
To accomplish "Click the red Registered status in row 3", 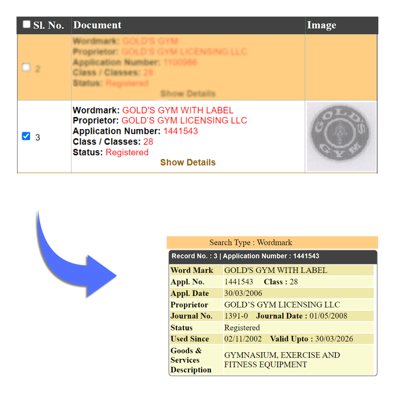I will point(127,152).
